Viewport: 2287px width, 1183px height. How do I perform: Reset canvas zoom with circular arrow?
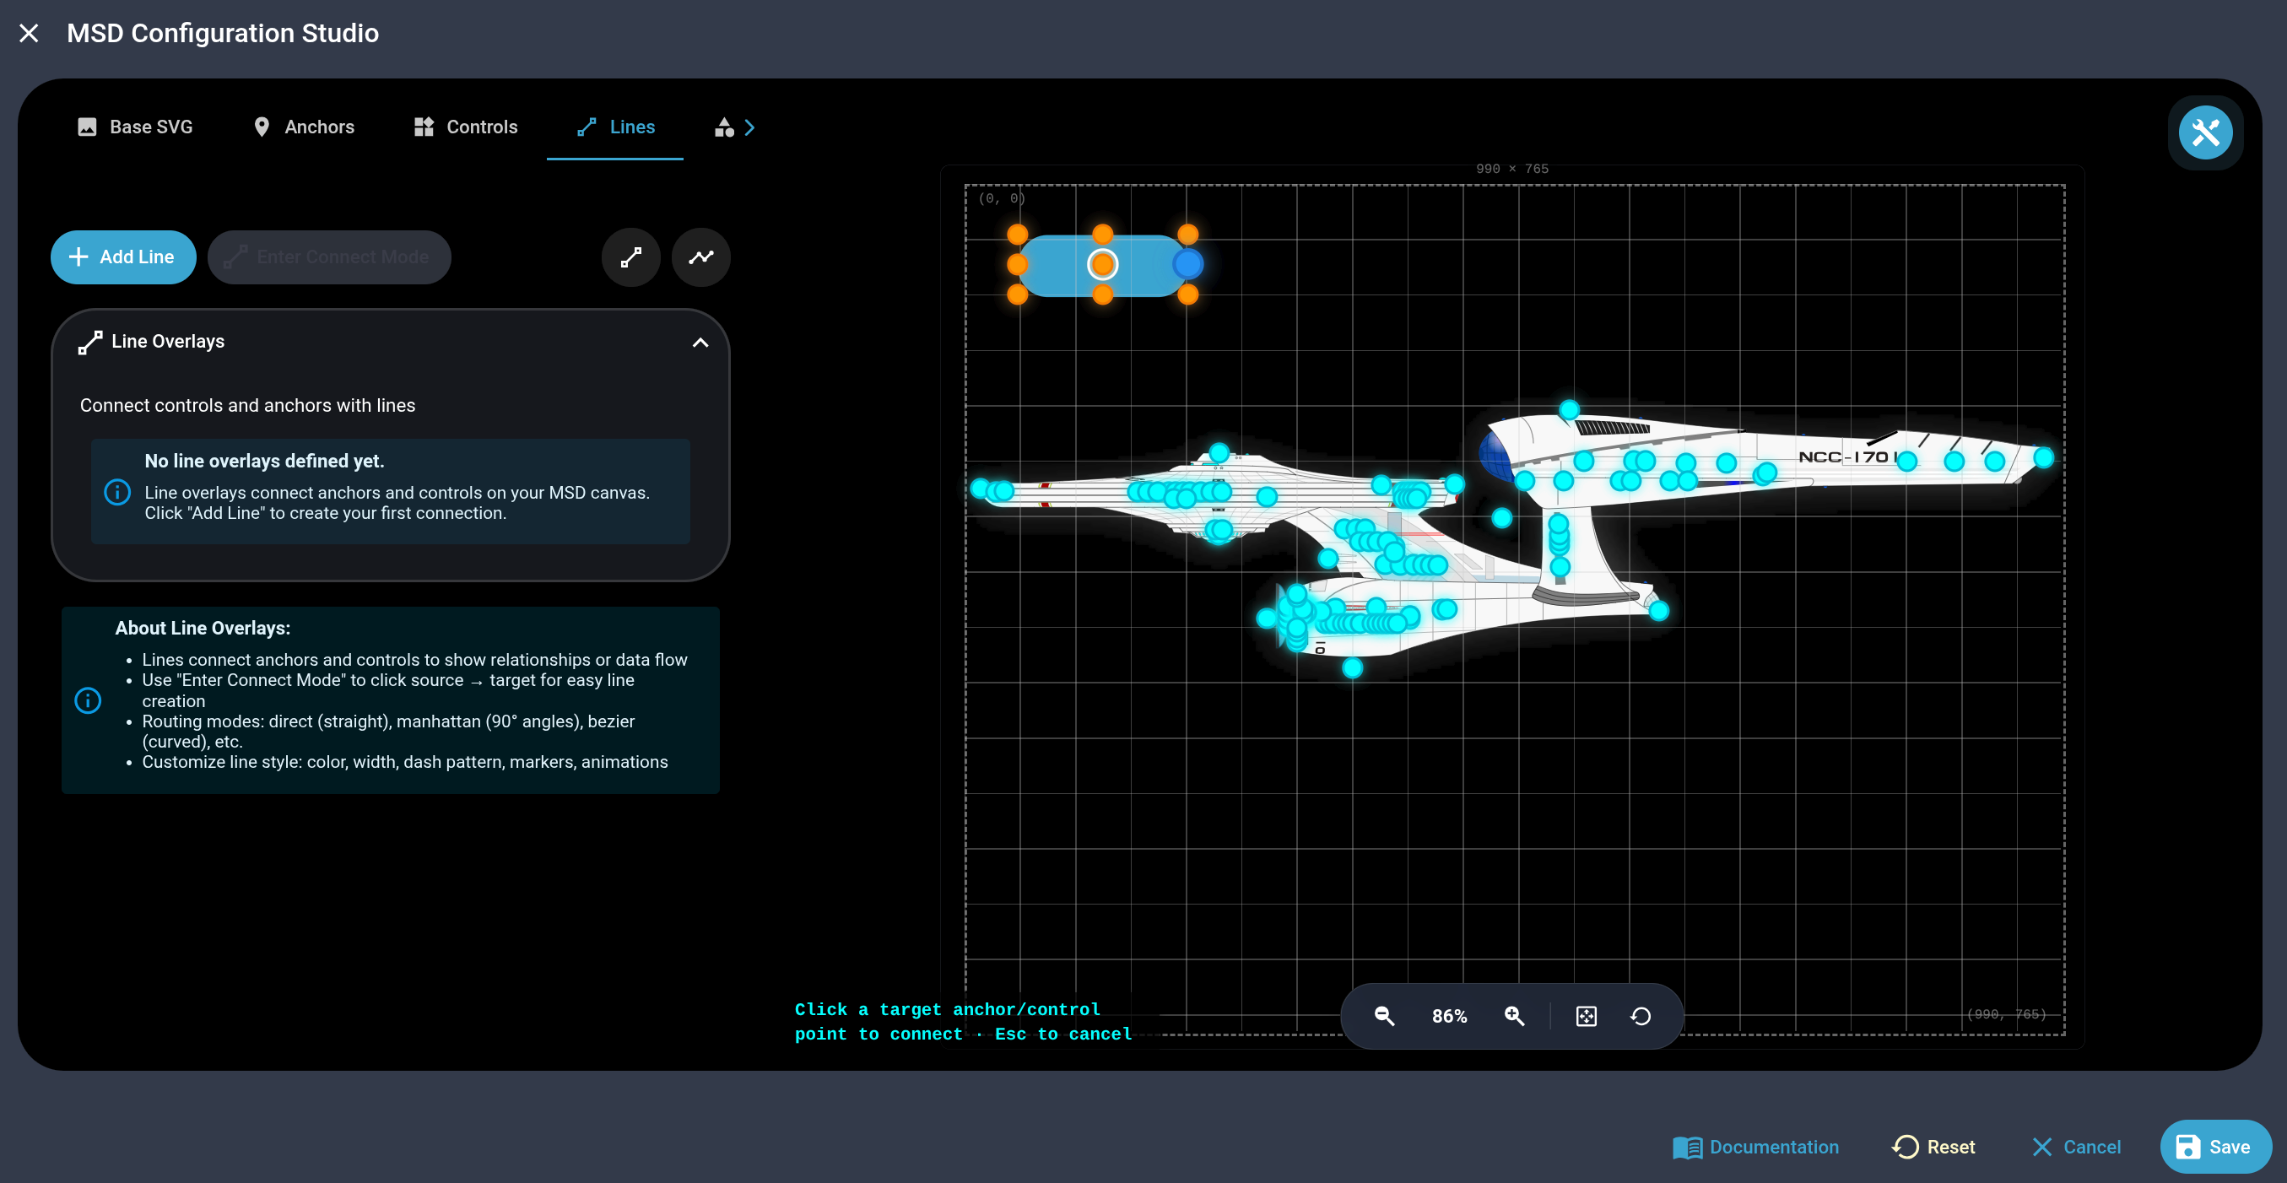[x=1641, y=1016]
